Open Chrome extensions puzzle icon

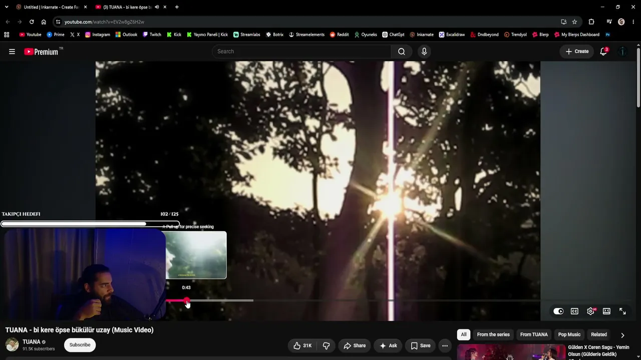tap(591, 22)
